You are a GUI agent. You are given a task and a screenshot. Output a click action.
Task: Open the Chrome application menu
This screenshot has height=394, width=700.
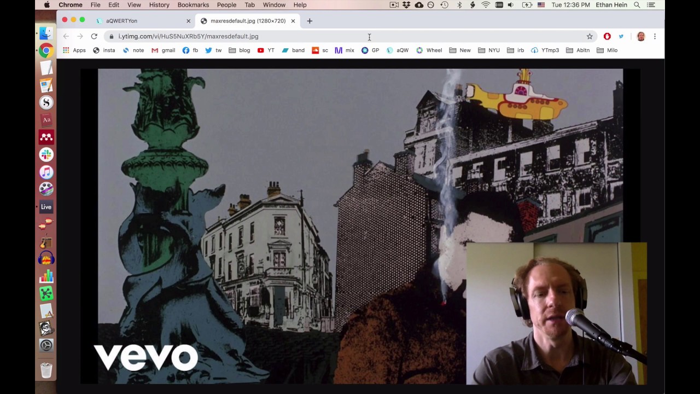tap(71, 5)
